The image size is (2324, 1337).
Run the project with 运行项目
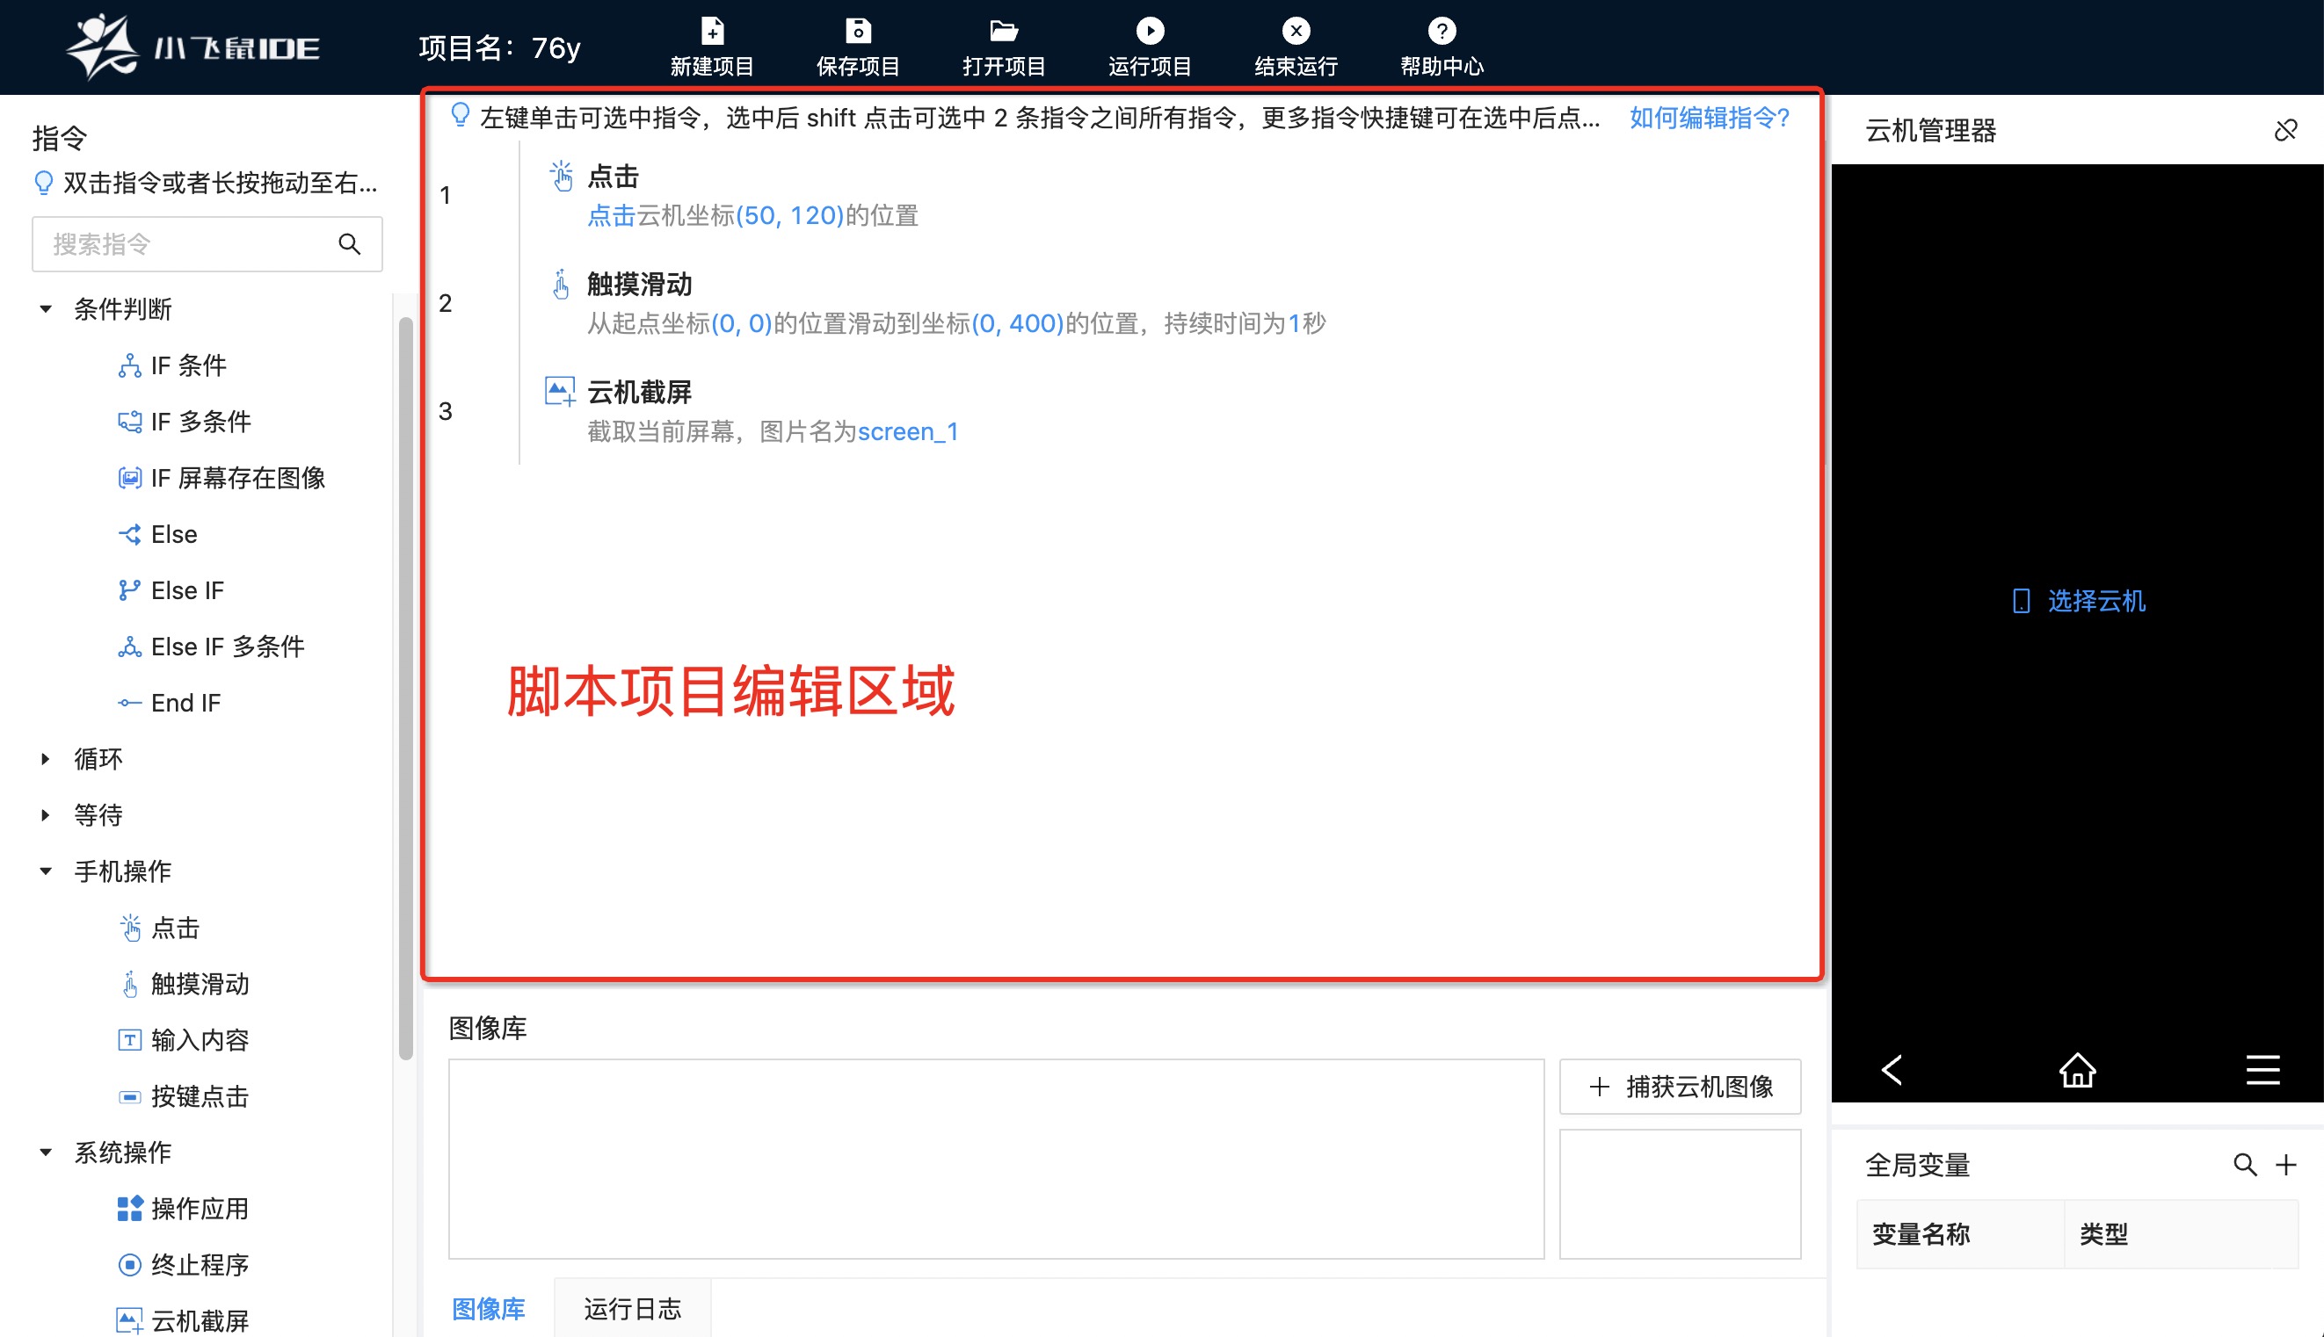click(1149, 32)
